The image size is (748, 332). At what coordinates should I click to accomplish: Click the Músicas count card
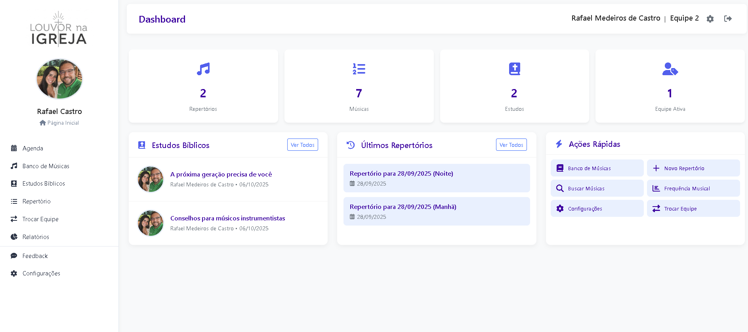click(359, 86)
